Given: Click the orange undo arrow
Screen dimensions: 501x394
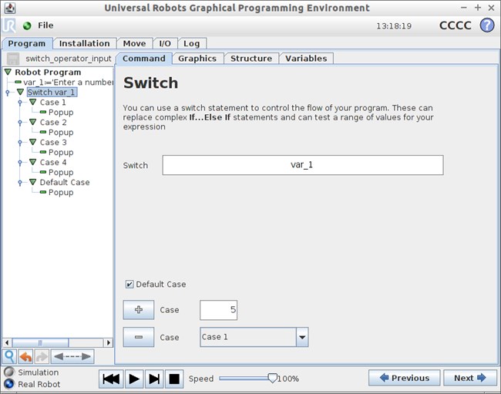Looking at the screenshot, I should [x=25, y=356].
